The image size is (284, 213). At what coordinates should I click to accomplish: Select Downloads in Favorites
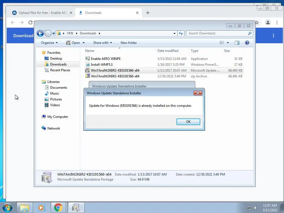click(x=58, y=64)
